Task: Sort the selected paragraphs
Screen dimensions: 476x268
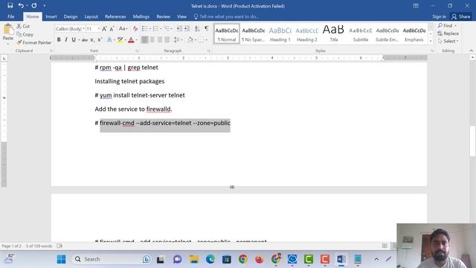Action: point(197,28)
